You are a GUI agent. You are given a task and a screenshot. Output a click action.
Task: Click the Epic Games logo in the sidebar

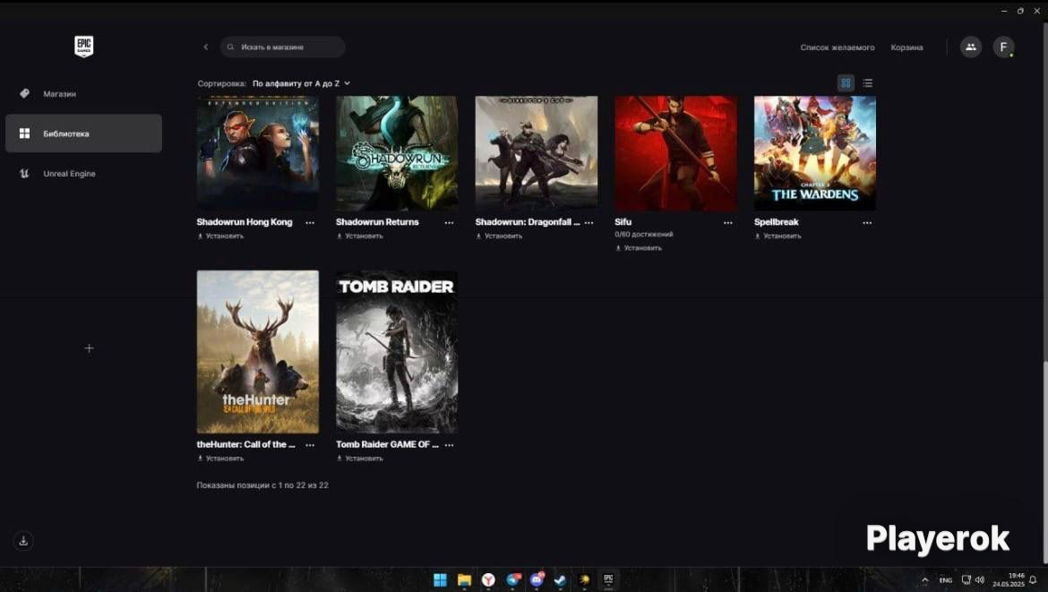click(83, 46)
